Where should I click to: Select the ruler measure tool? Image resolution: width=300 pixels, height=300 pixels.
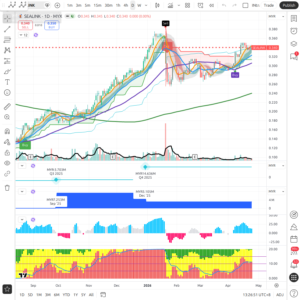coord(7,107)
